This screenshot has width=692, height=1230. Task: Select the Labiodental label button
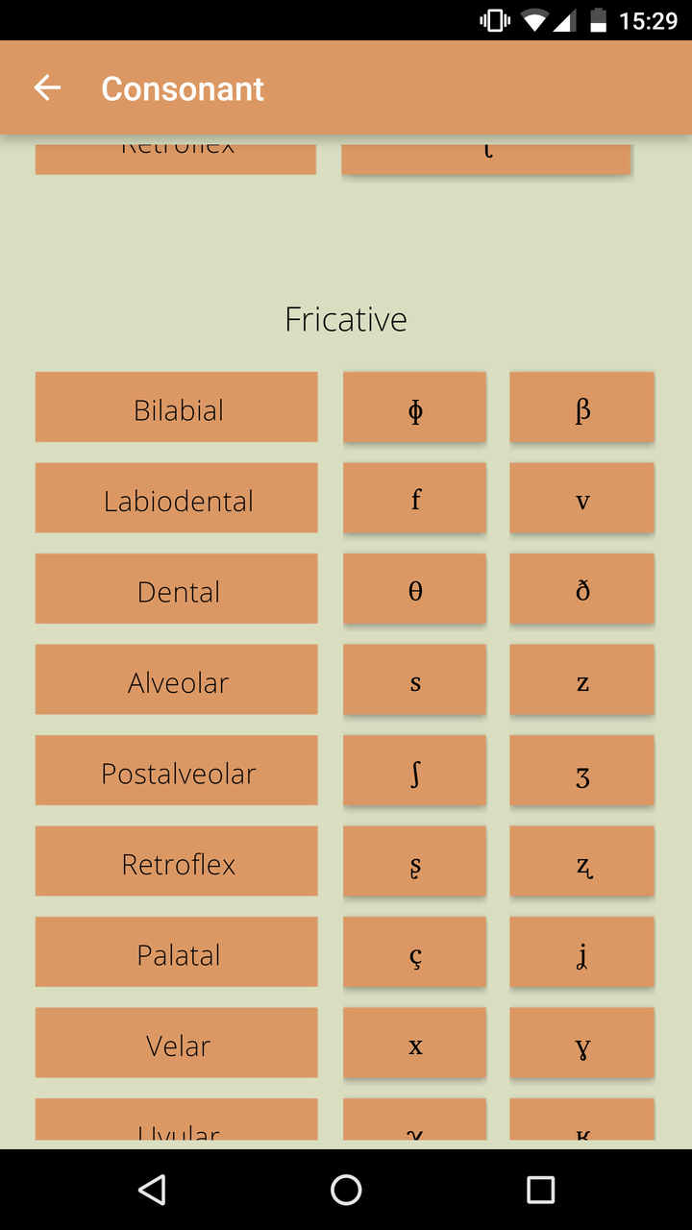click(x=177, y=498)
